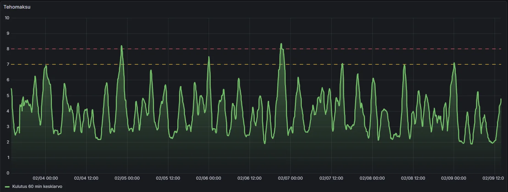The width and height of the screenshot is (508, 192).
Task: Select the 02/09 00:00 time axis label
Action: [x=454, y=178]
